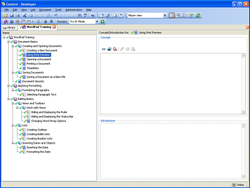Collapse the Inserting Dates and Objects node
The width and height of the screenshot is (250, 188).
(13, 143)
